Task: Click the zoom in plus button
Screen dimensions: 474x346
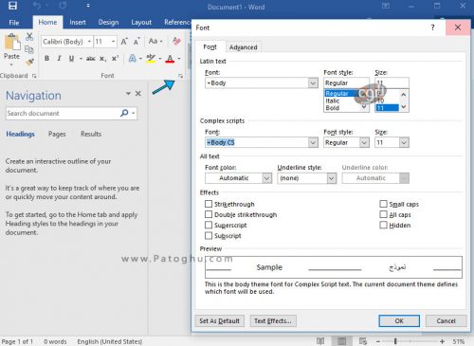Action: [x=442, y=341]
